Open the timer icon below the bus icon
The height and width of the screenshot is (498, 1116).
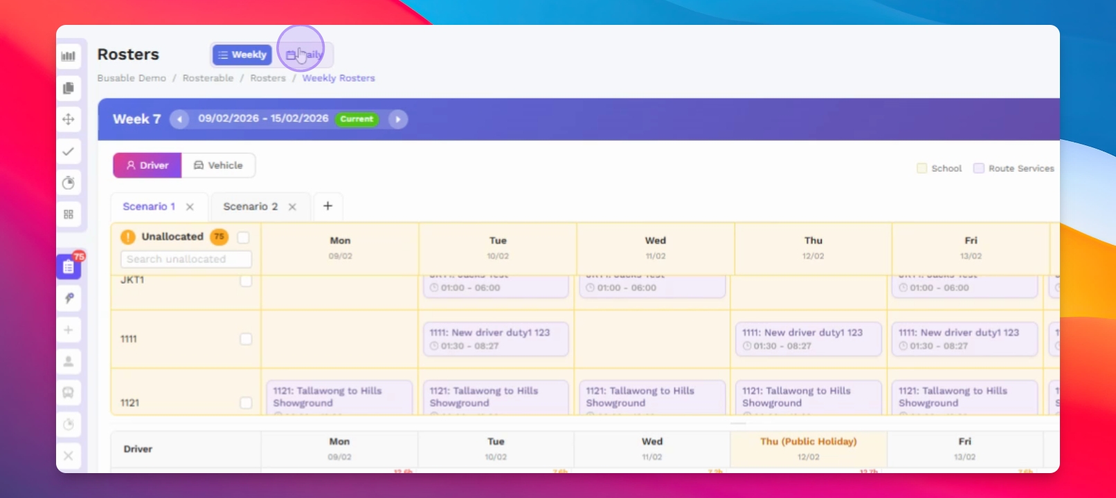click(x=68, y=424)
